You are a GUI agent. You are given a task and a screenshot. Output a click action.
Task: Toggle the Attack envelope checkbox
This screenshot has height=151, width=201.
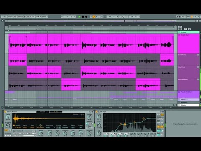[x=14, y=125]
